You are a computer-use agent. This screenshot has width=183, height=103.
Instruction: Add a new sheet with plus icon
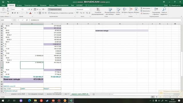[x=94, y=94]
